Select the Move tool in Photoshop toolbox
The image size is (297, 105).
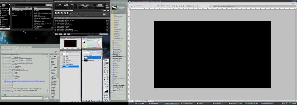[107, 63]
